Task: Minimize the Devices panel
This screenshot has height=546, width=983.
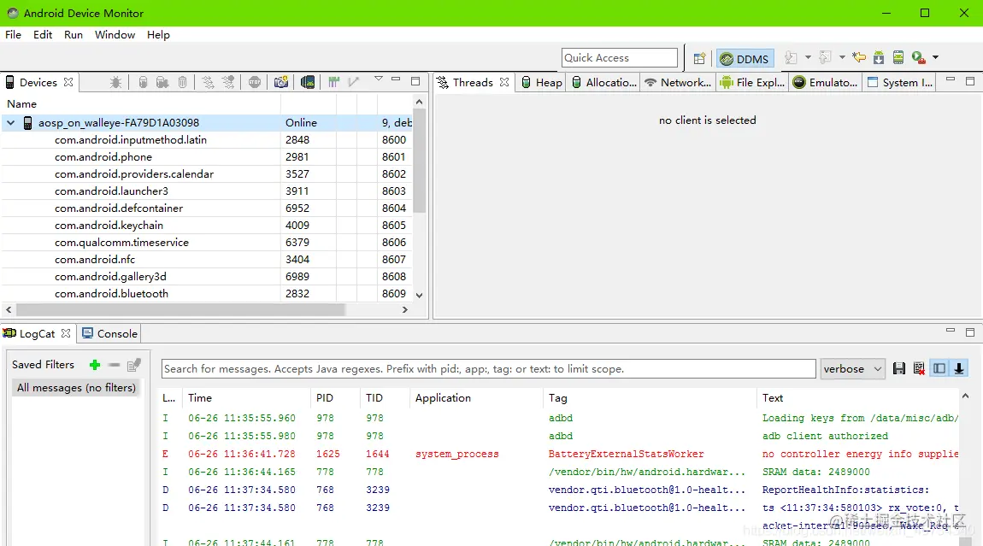Action: (396, 79)
